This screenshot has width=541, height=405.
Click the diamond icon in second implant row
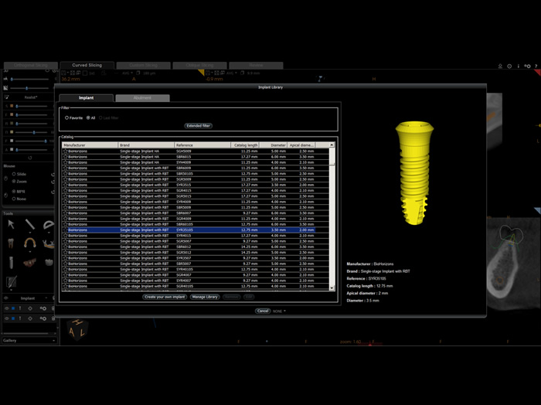coord(30,318)
